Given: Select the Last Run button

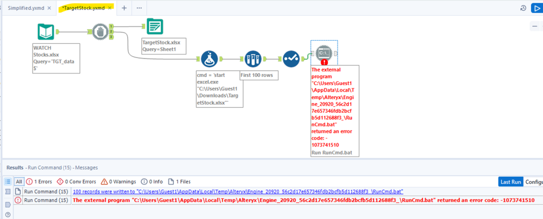Looking at the screenshot, I should point(510,182).
